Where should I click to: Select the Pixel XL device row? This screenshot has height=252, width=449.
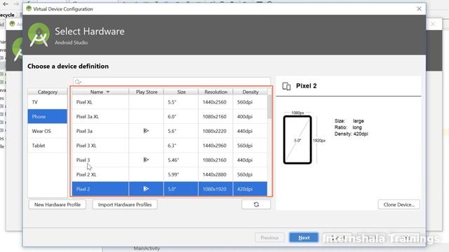click(170, 102)
